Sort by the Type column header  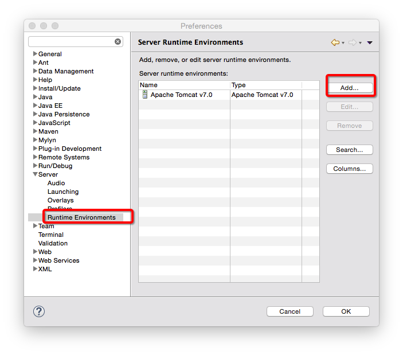(x=266, y=85)
